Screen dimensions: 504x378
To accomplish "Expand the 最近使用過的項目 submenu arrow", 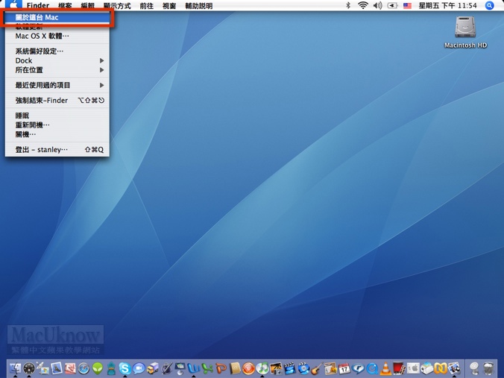I will pos(101,85).
